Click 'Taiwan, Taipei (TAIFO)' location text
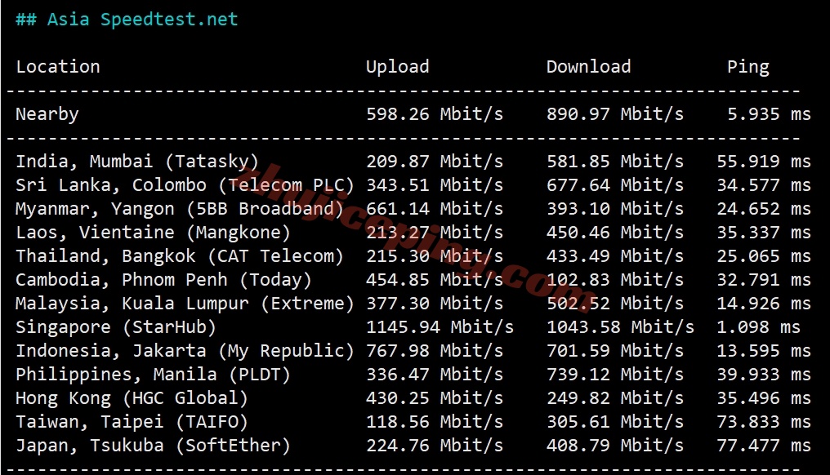 pos(132,422)
